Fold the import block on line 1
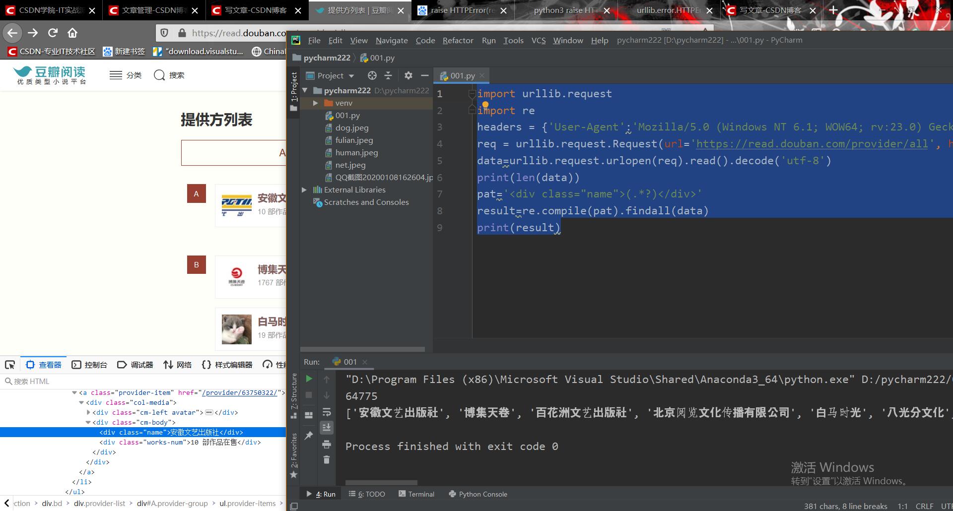953x511 pixels. (472, 93)
